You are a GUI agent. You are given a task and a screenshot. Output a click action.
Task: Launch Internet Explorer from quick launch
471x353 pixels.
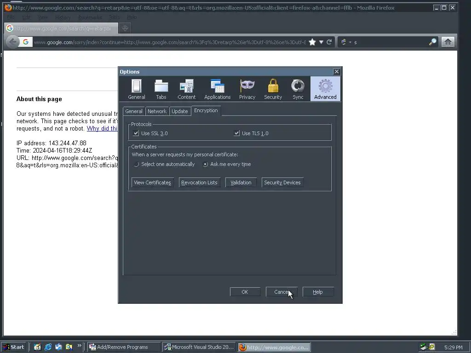48,347
